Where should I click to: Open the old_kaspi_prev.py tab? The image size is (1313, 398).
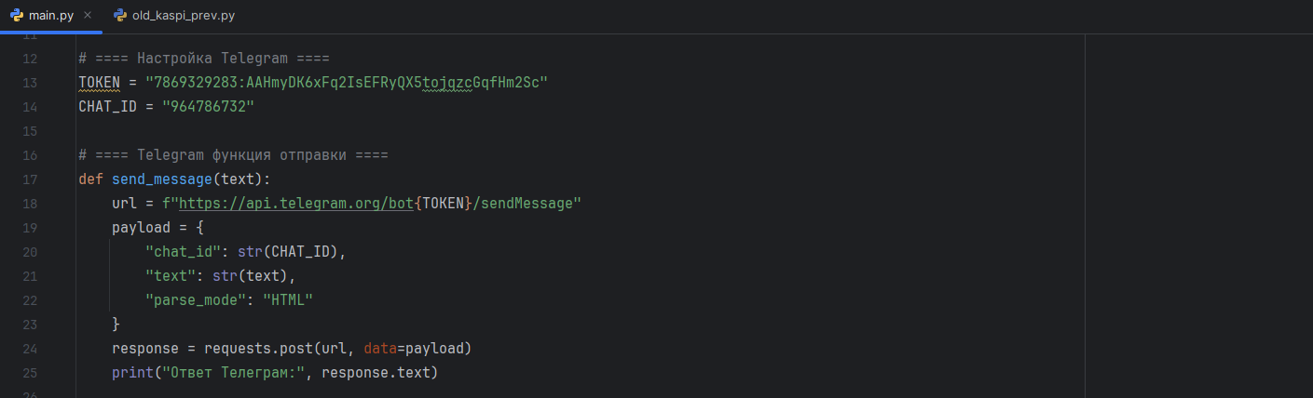(183, 16)
